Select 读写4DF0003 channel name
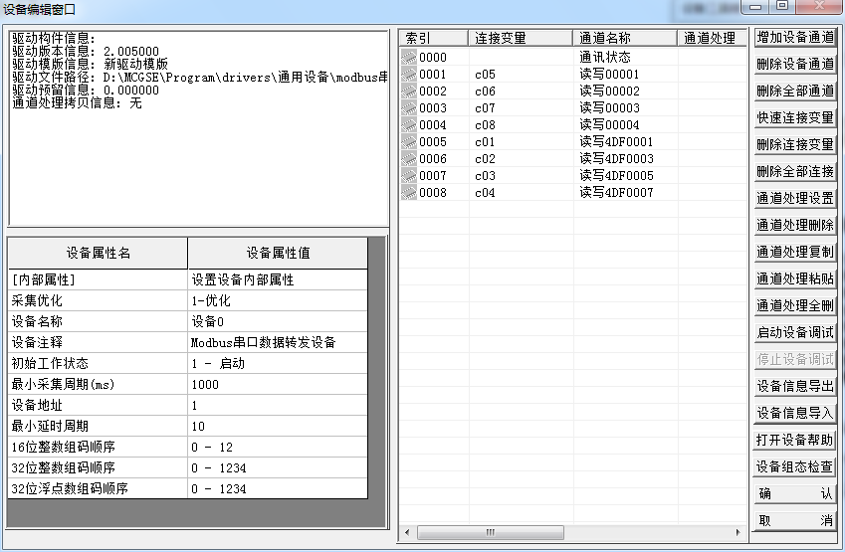 (616, 159)
